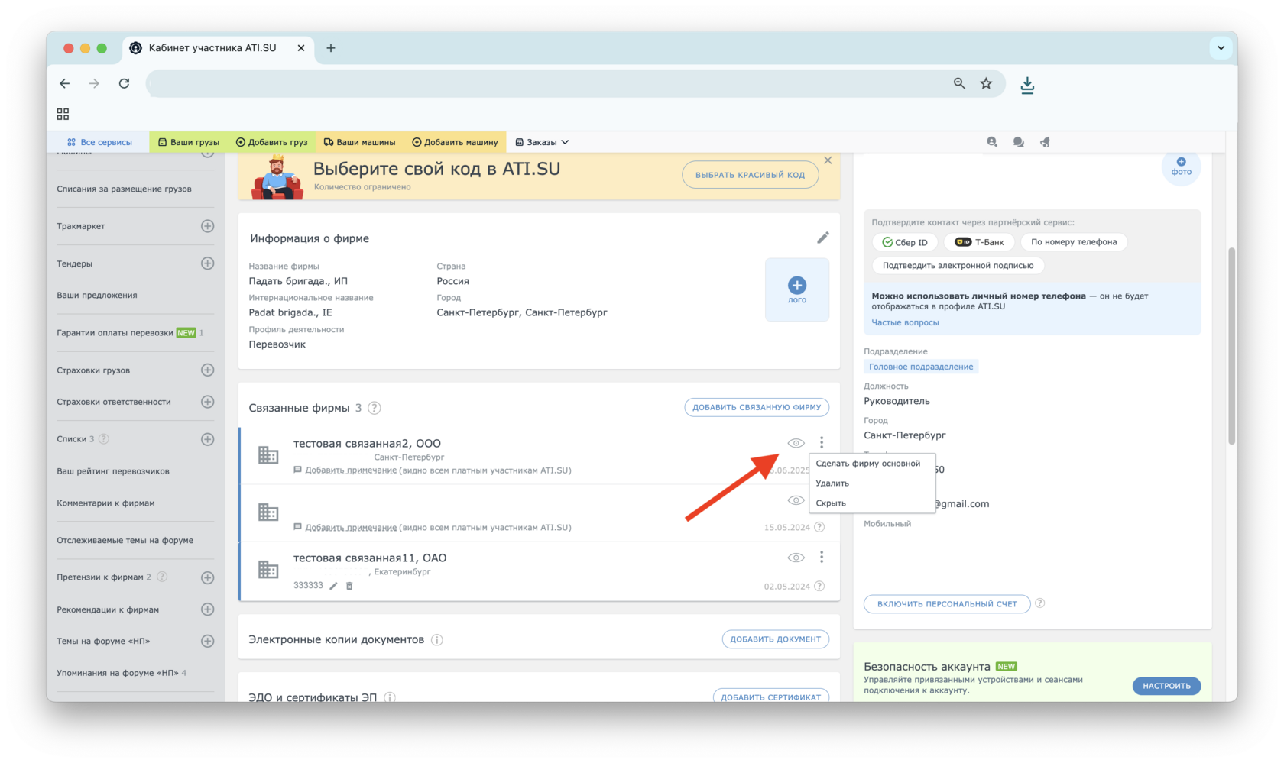1284x763 pixels.
Task: Edit company info with pencil icon
Action: coord(822,238)
